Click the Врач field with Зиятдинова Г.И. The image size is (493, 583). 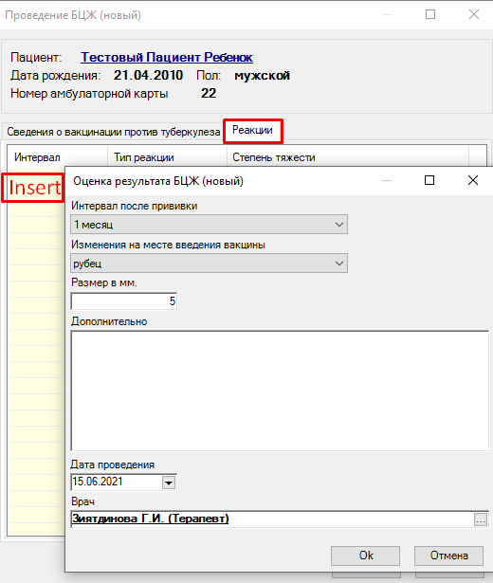coord(272,519)
